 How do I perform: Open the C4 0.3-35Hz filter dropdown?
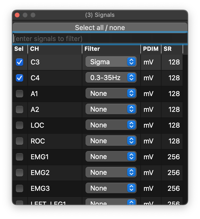pyautogui.click(x=111, y=78)
